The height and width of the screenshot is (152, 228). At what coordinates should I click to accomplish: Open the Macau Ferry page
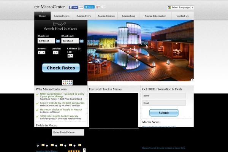84,16
